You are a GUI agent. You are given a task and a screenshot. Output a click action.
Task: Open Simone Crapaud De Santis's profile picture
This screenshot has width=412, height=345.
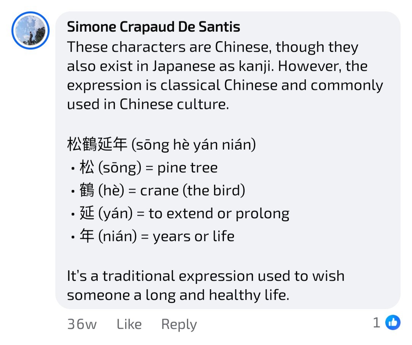pyautogui.click(x=31, y=31)
